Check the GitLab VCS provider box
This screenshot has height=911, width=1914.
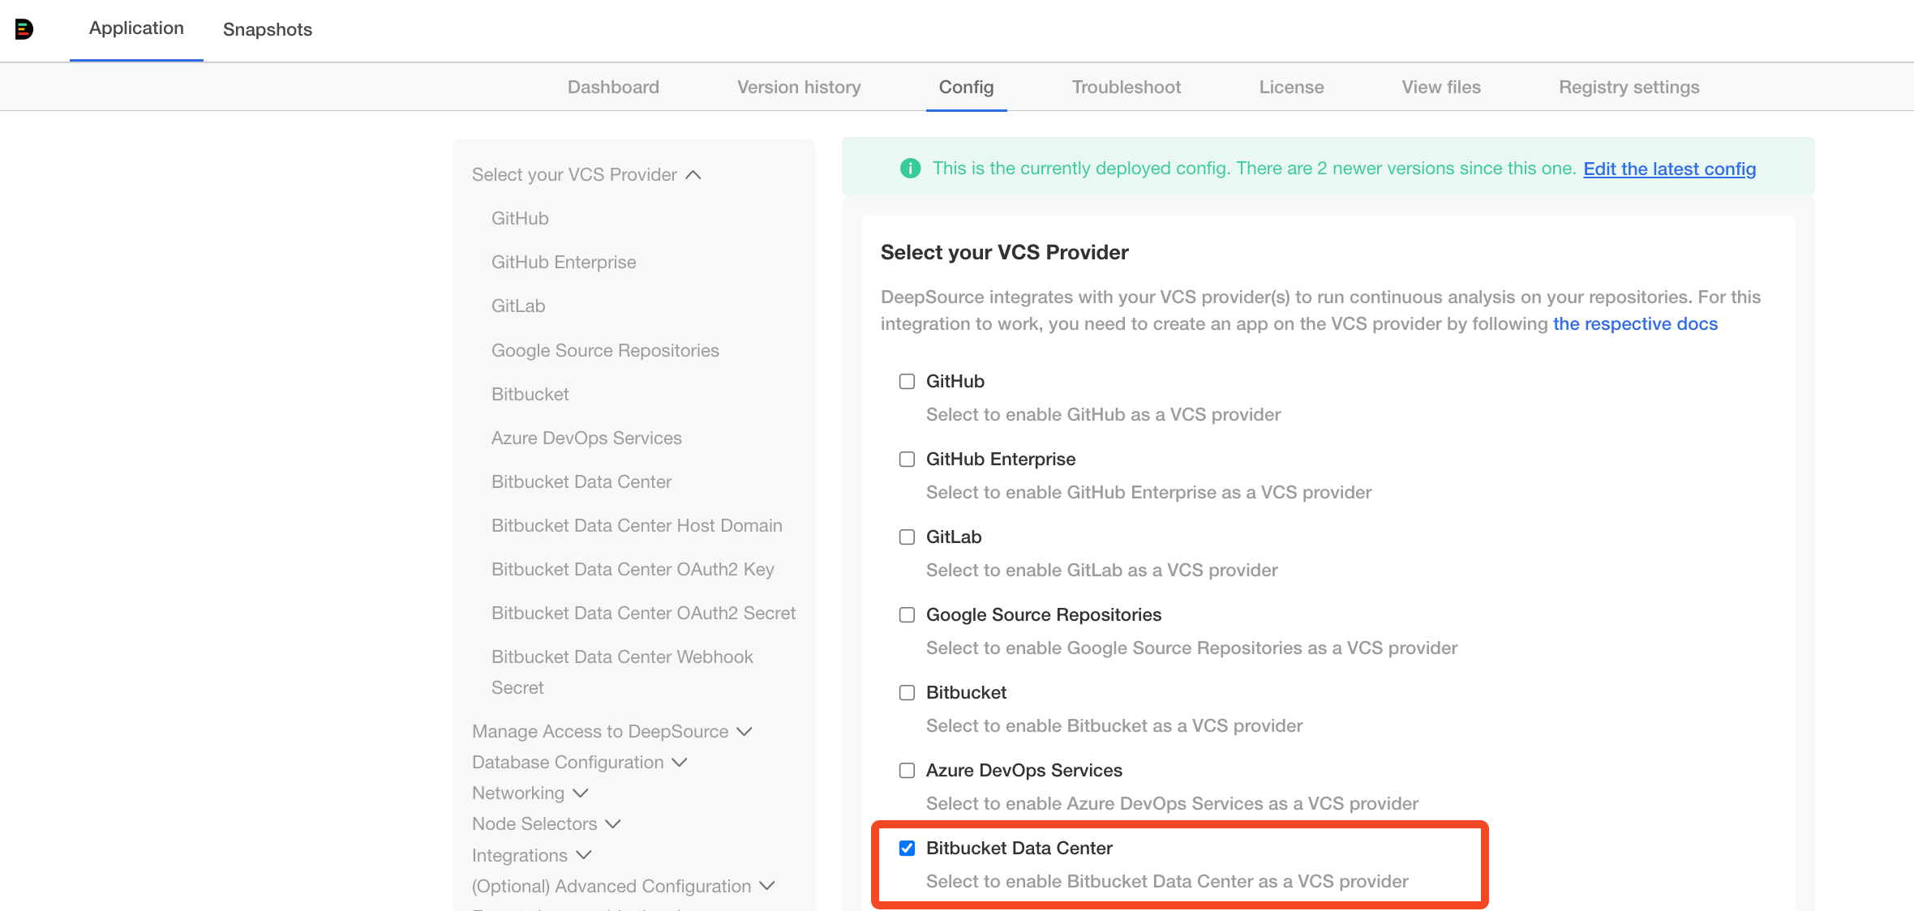907,537
